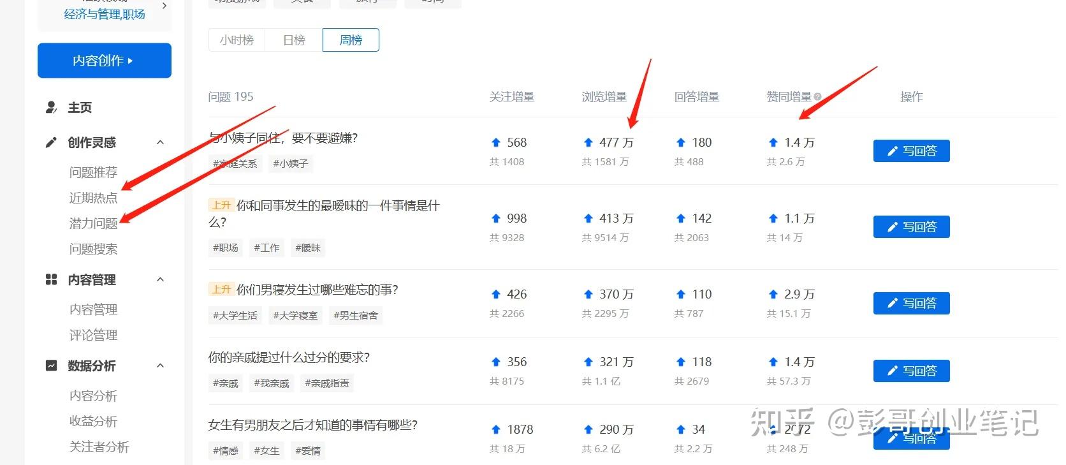Click the 998 follow increase value

tap(517, 218)
